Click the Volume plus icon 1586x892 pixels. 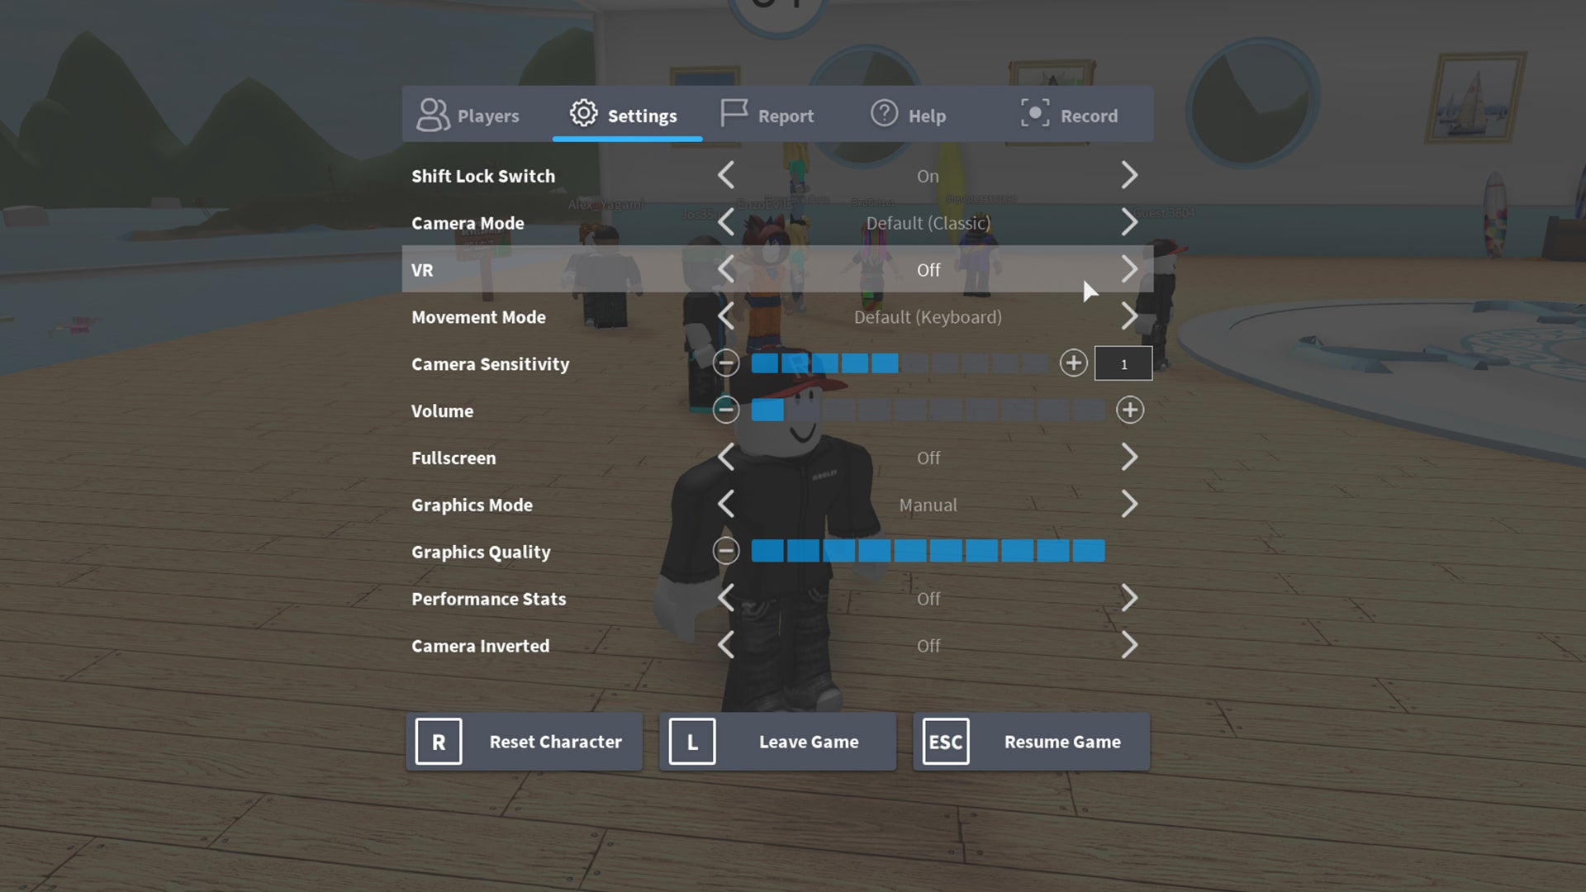(x=1131, y=410)
